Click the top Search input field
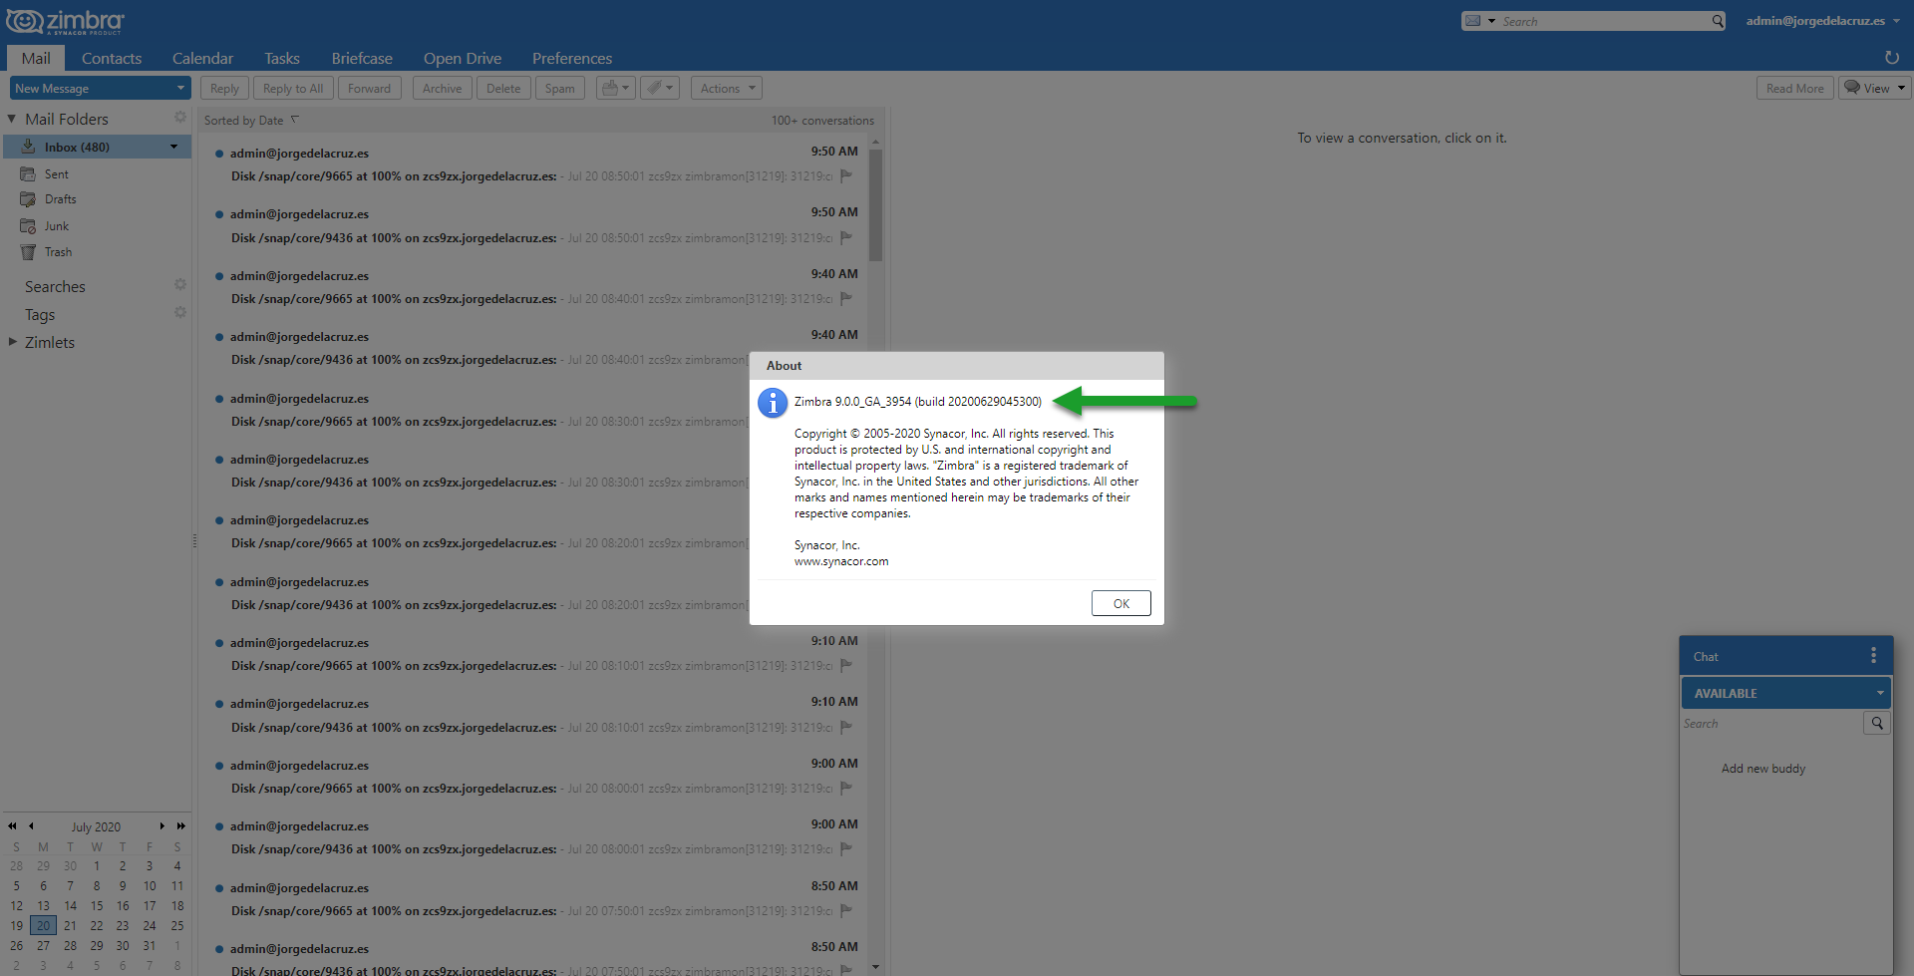 click(1603, 21)
